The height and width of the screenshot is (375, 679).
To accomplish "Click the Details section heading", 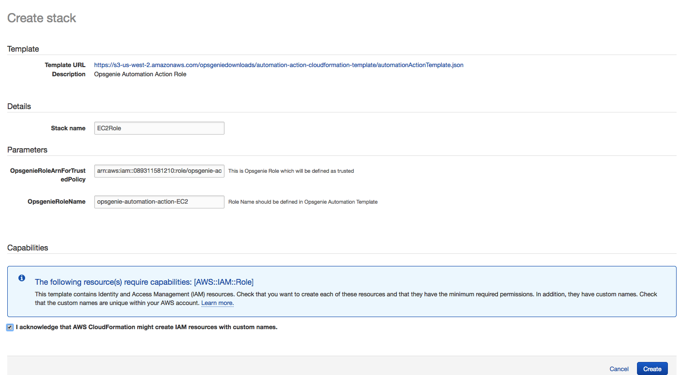I will coord(19,106).
